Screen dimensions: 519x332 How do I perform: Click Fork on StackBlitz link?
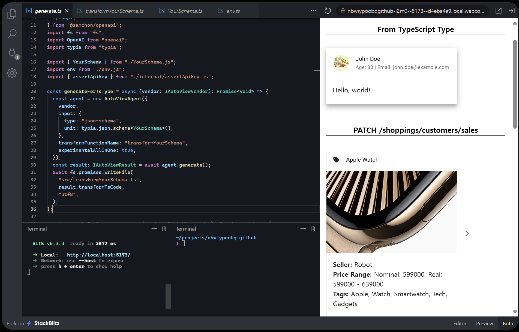click(x=33, y=323)
